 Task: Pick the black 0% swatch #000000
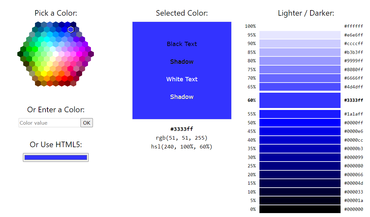click(300, 209)
